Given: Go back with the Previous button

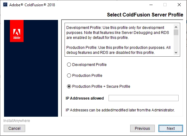Looking at the screenshot, I should pyautogui.click(x=142, y=128).
